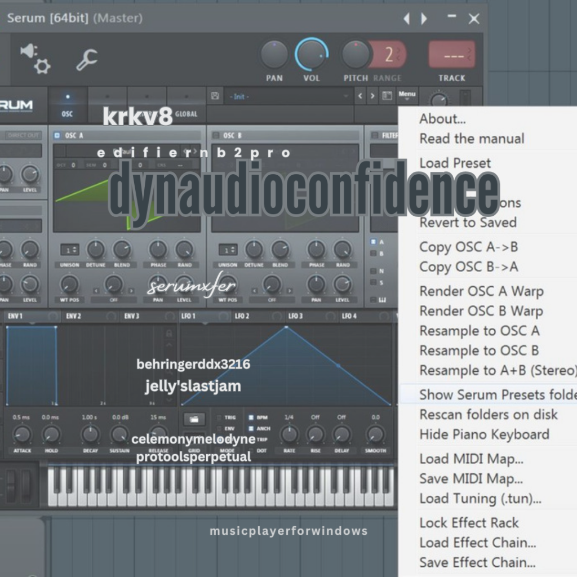Enable the LFO ENV mode
The image size is (577, 577).
click(219, 428)
